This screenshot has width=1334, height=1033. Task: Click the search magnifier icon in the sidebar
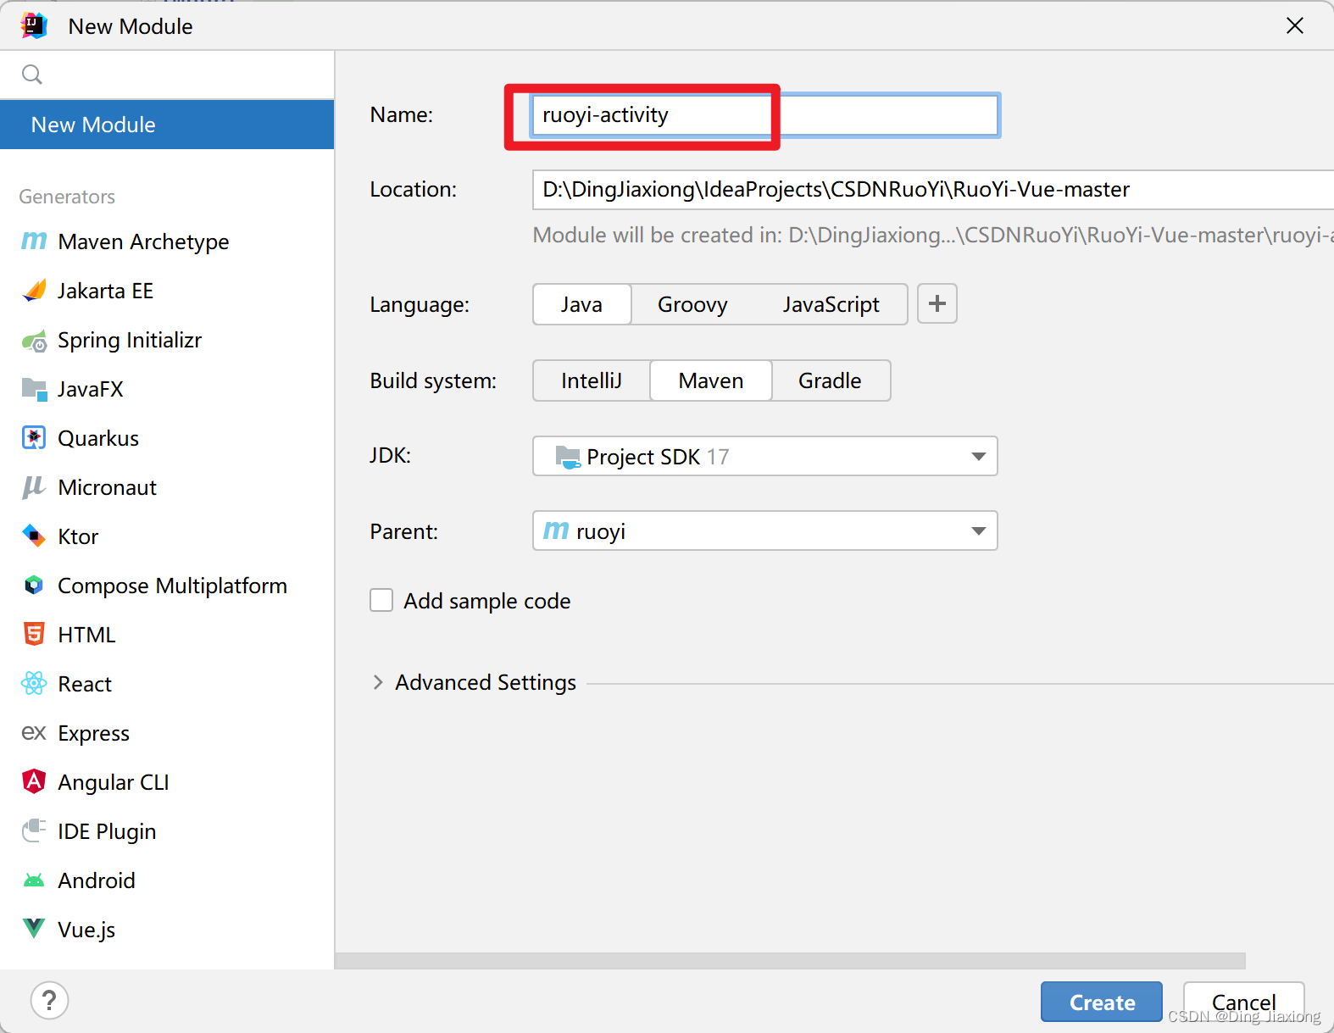coord(32,75)
